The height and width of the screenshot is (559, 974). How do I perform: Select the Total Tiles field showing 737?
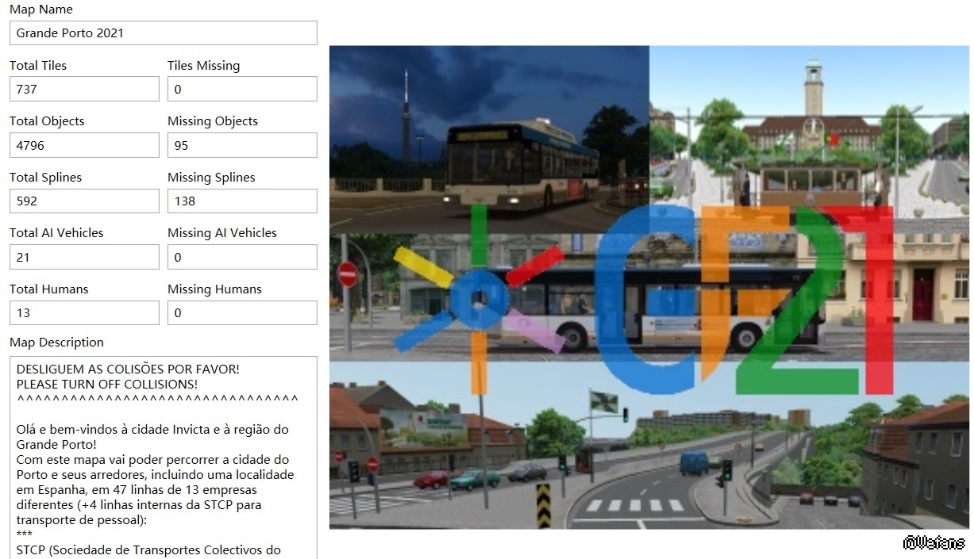(84, 89)
